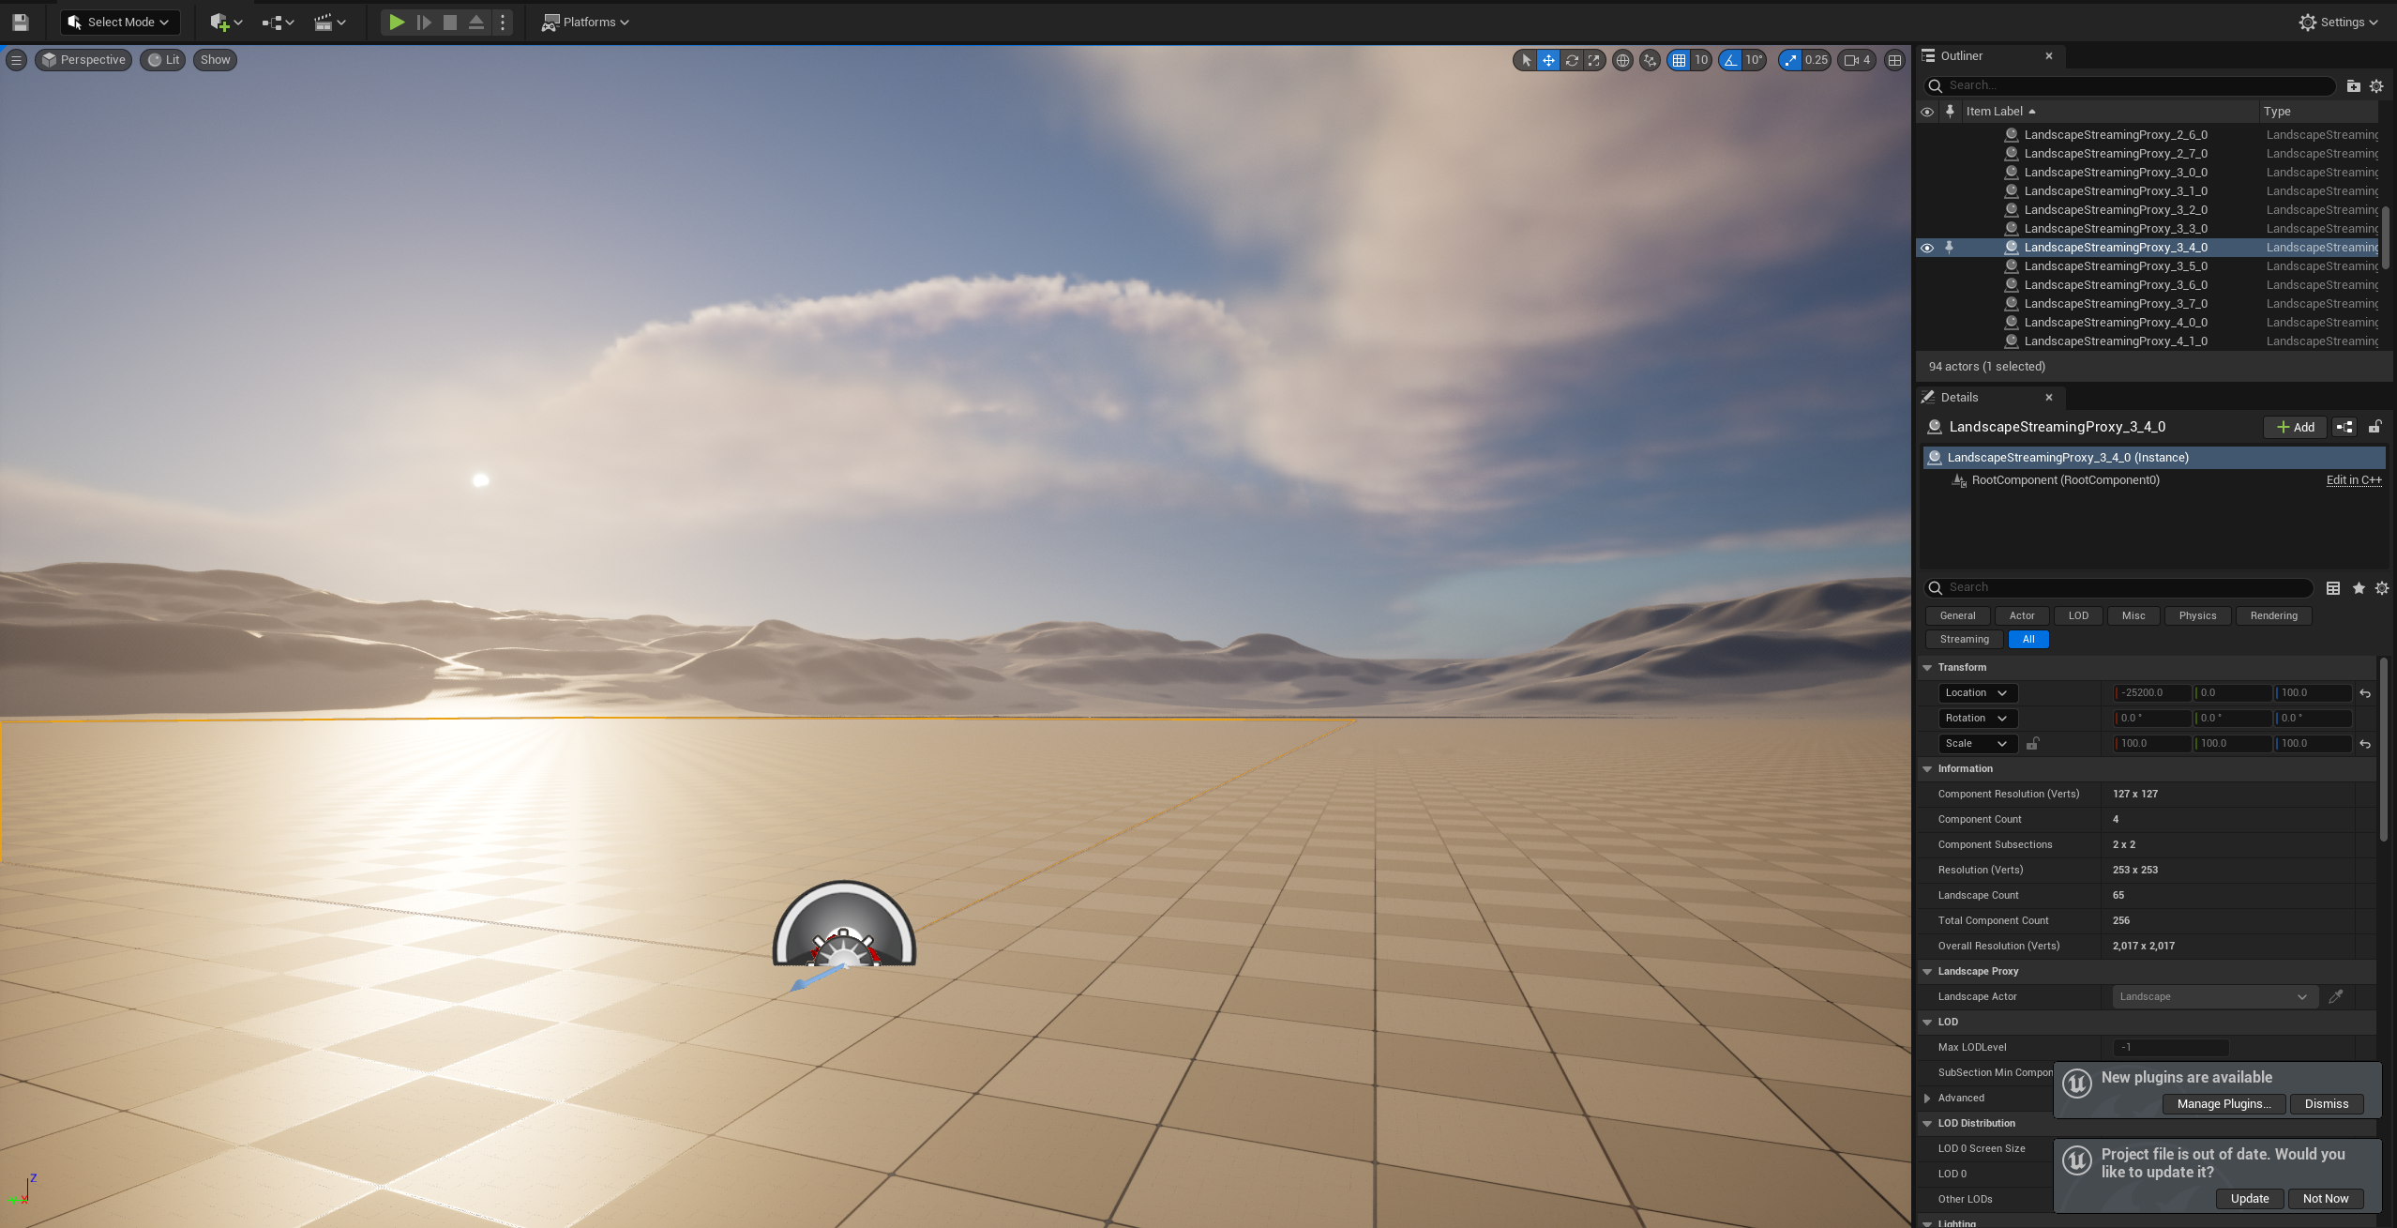
Task: Click the save icon in toolbar
Action: click(21, 22)
